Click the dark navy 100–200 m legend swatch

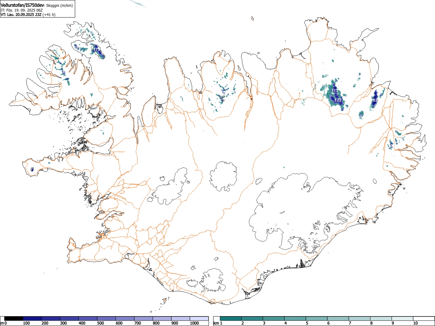(x=32, y=319)
